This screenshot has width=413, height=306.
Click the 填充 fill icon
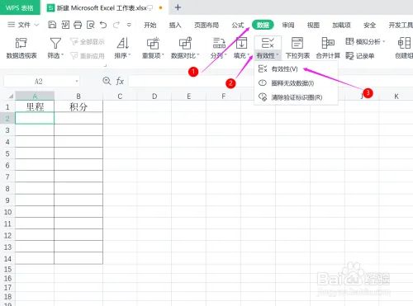click(241, 43)
